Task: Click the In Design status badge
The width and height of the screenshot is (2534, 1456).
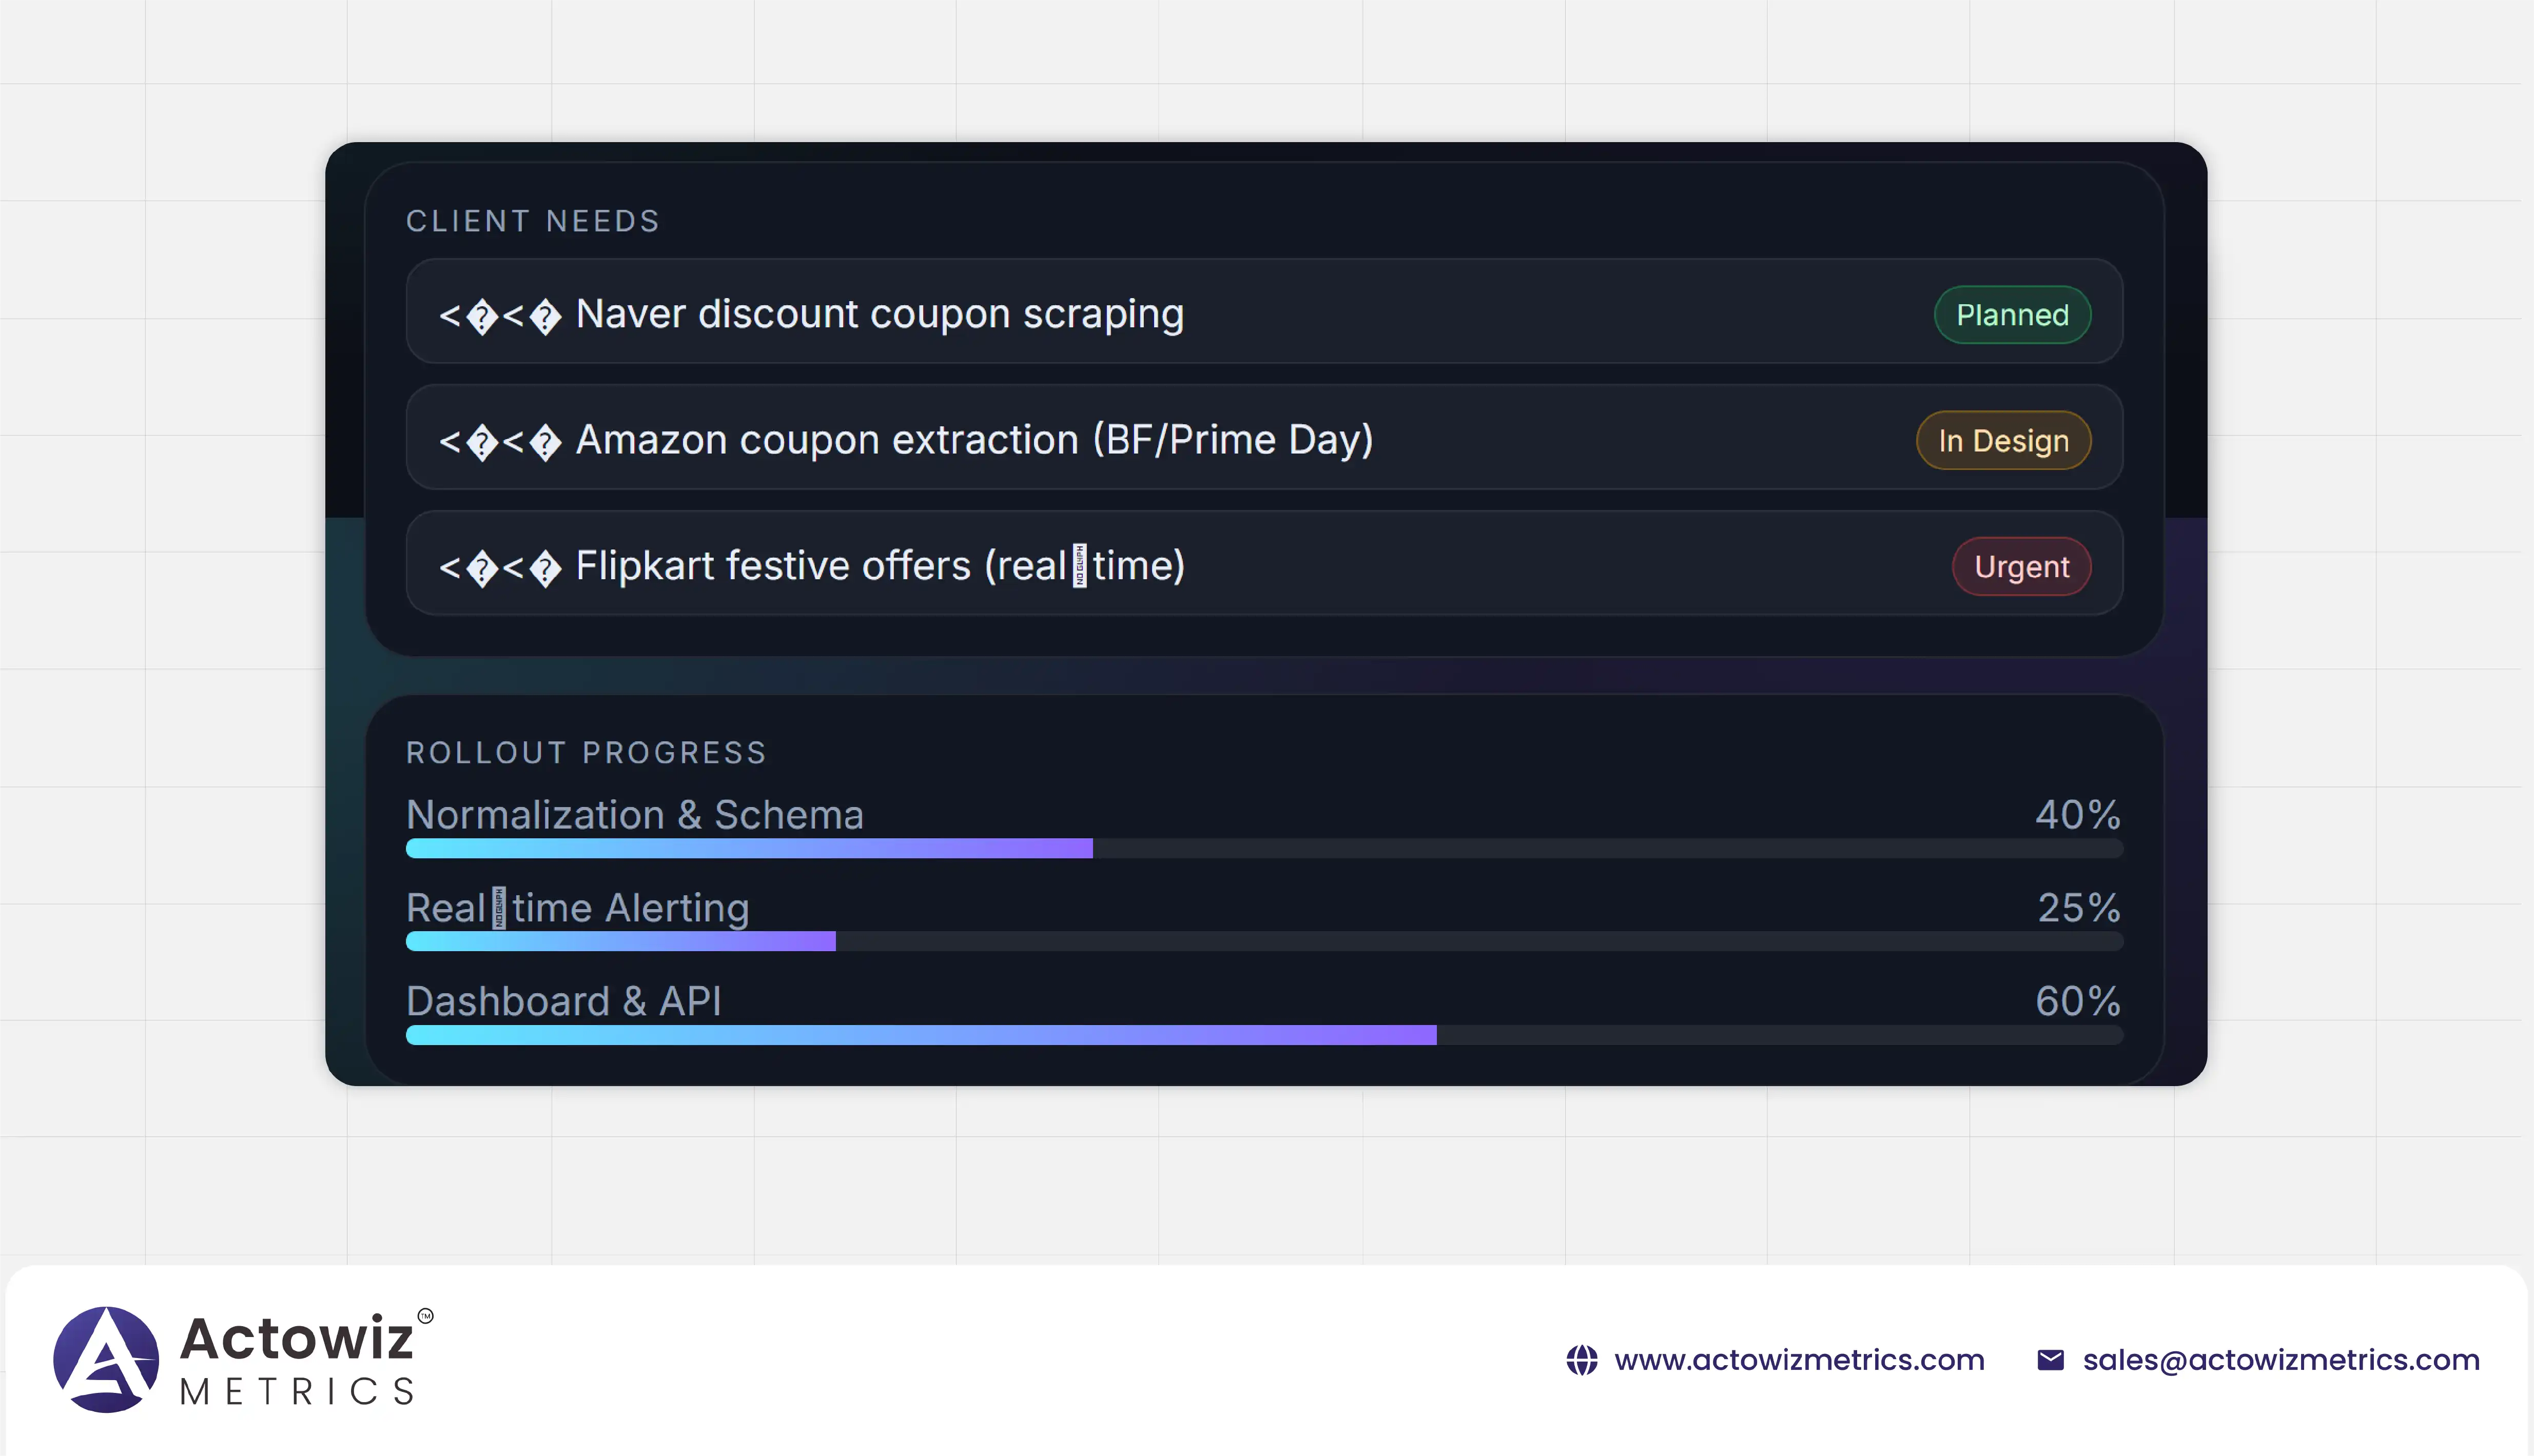Action: coord(2003,441)
